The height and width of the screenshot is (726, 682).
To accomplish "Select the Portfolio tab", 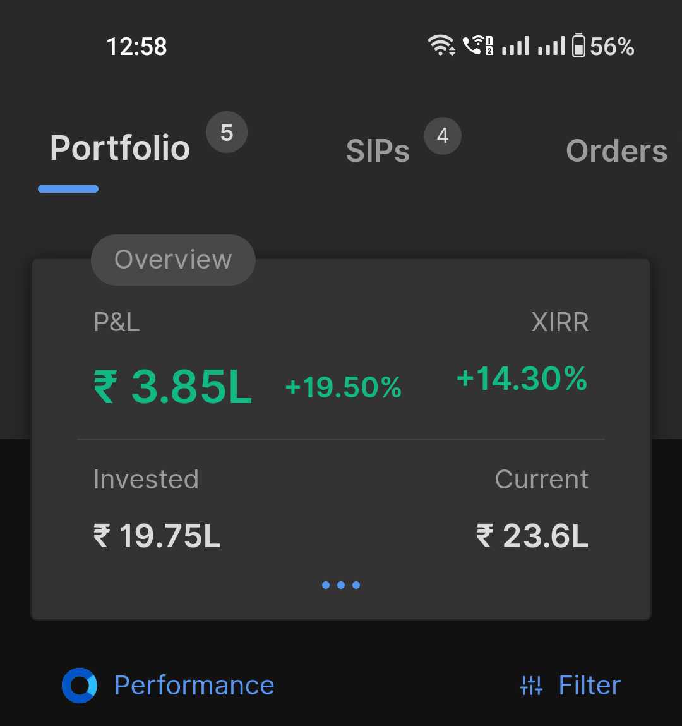I will 120,148.
